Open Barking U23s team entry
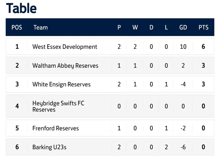 [49, 147]
